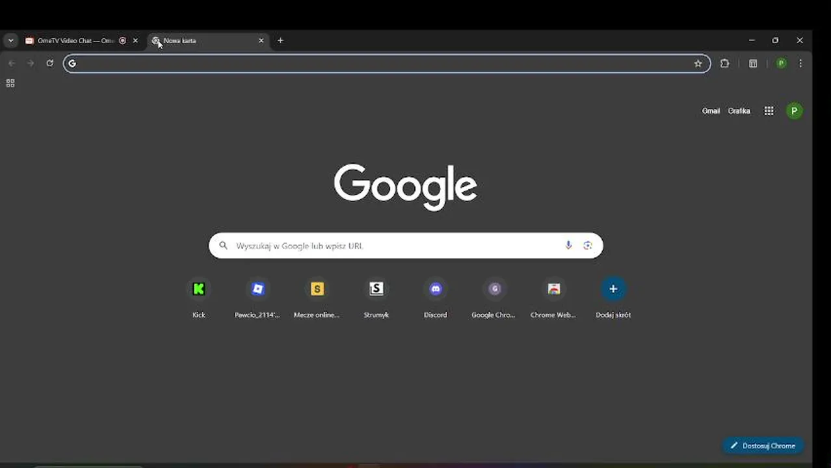Open a new tab with plus button
The image size is (831, 468).
[x=280, y=40]
